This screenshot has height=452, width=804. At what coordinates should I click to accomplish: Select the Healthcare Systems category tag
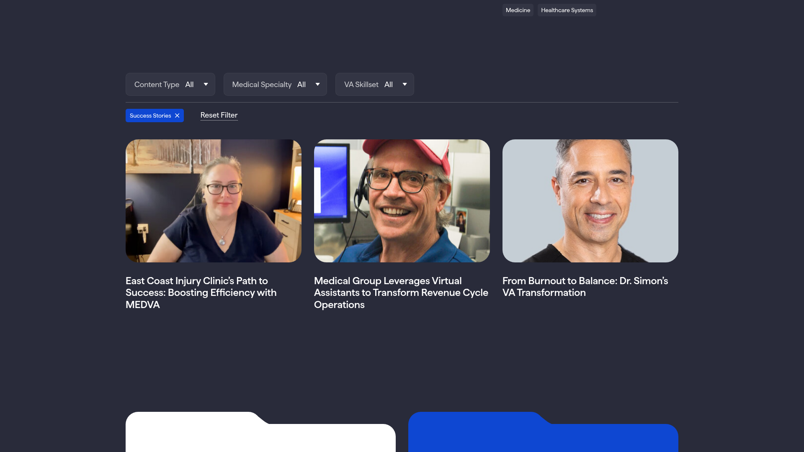(x=567, y=10)
